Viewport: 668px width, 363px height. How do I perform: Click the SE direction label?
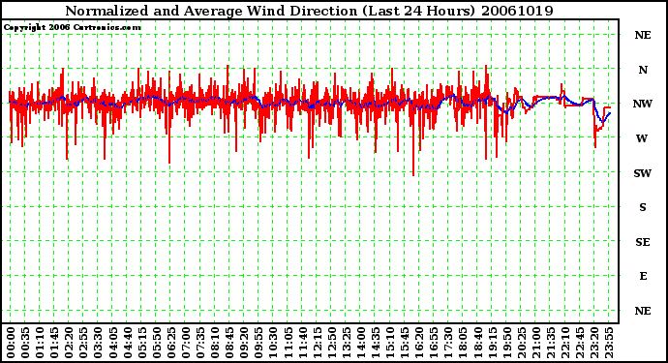643,242
